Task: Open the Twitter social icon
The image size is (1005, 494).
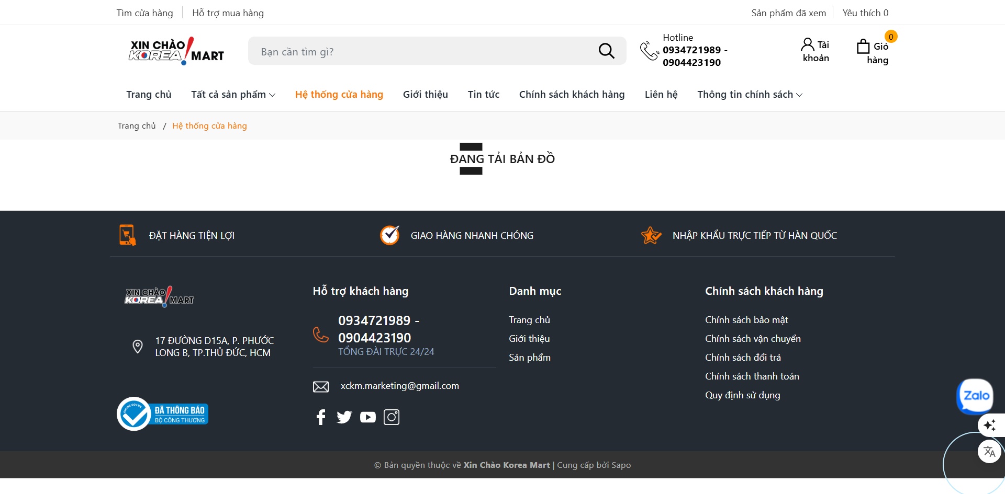Action: click(x=344, y=417)
